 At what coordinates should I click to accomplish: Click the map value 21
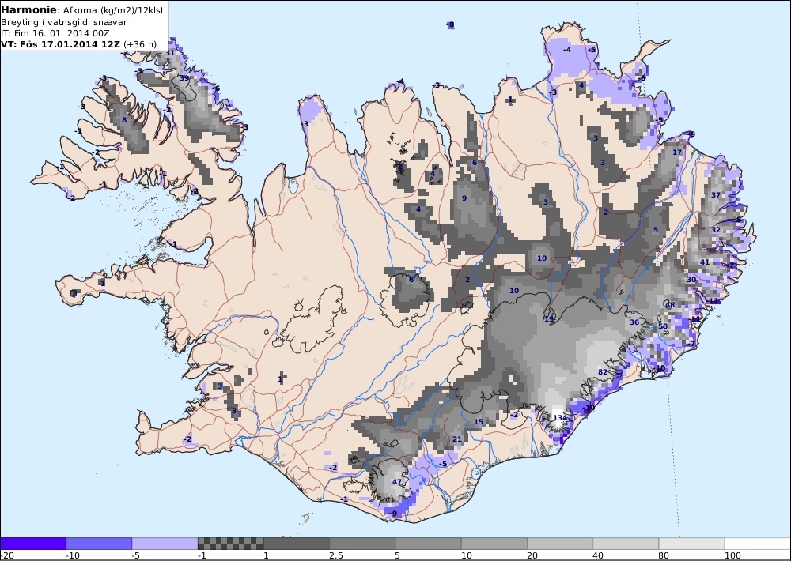[x=457, y=439]
